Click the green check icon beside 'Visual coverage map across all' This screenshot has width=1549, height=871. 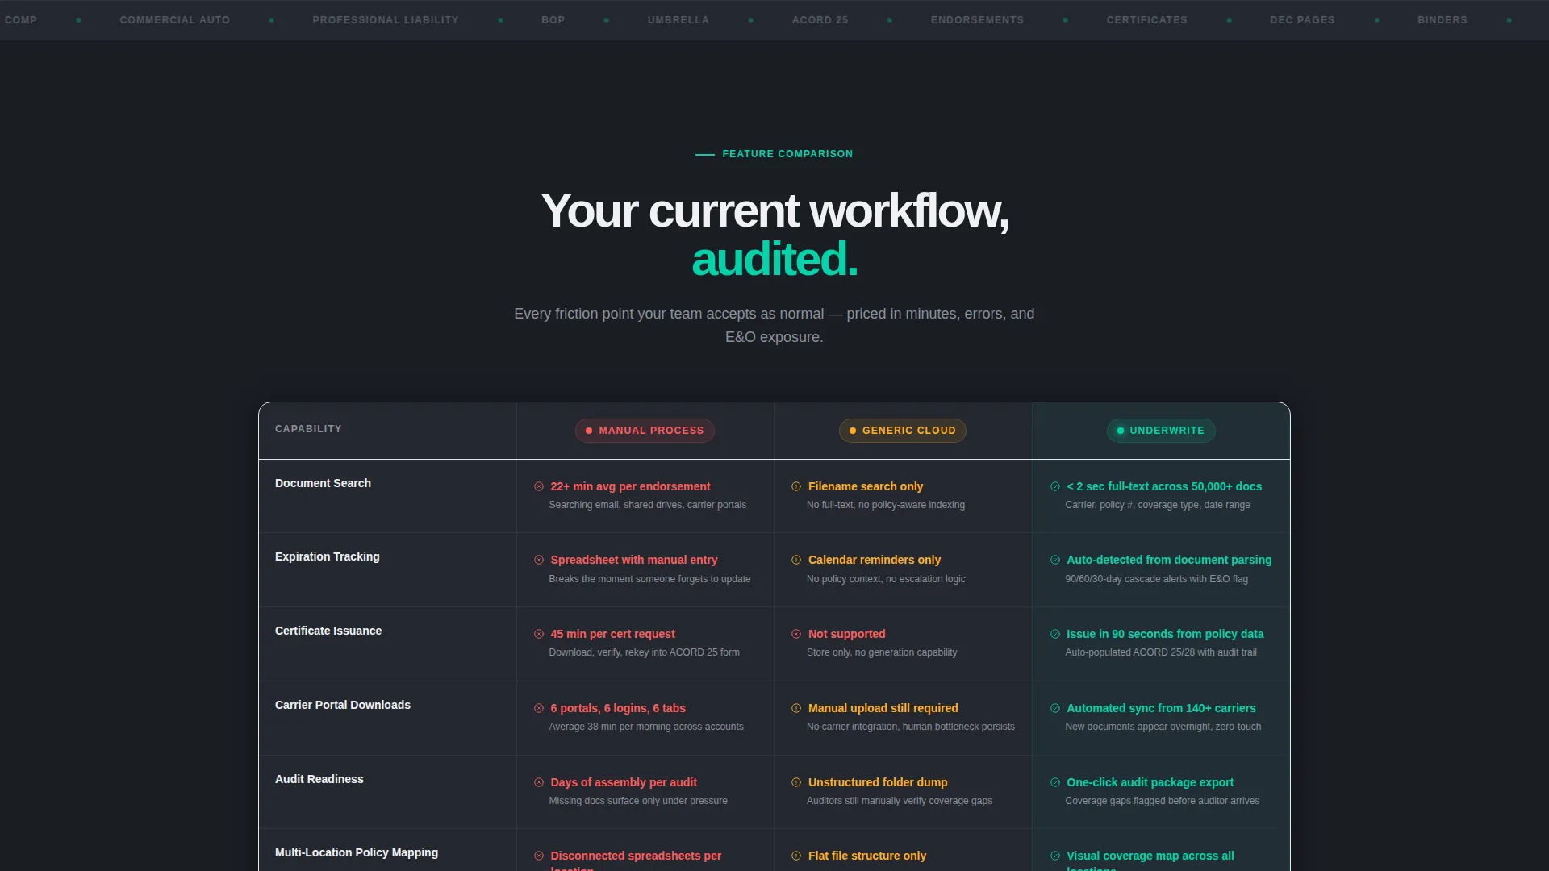click(1055, 856)
